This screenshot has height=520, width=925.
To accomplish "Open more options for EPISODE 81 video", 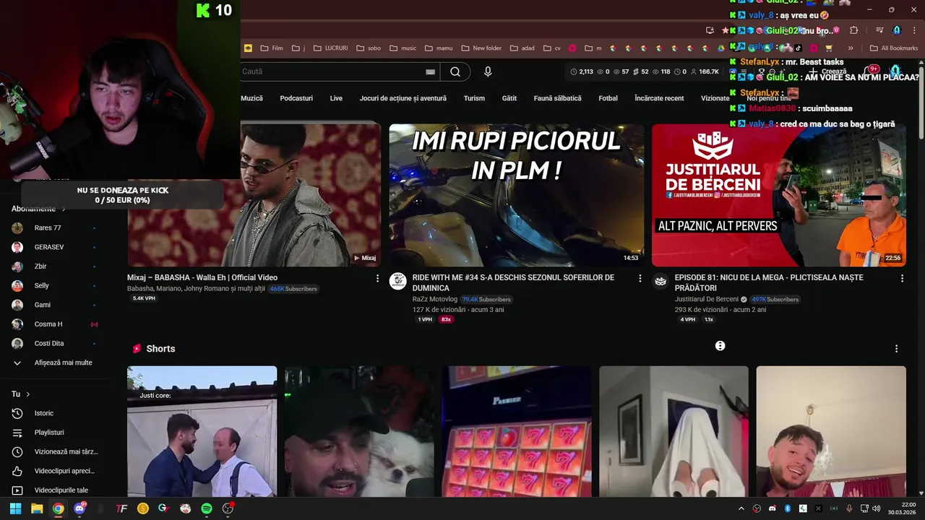I will [x=902, y=278].
